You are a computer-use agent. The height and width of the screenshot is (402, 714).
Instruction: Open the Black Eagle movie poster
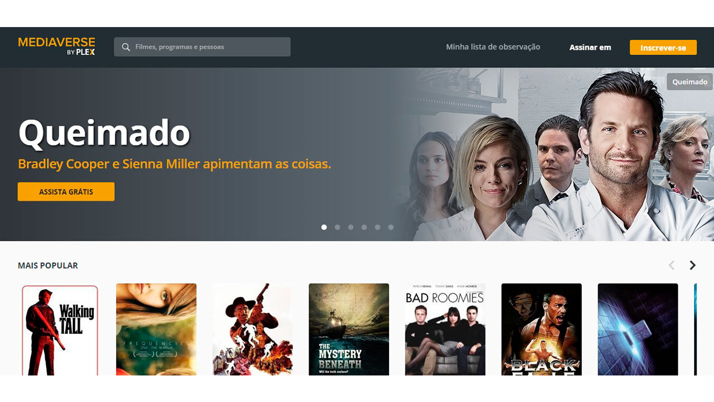(x=542, y=330)
